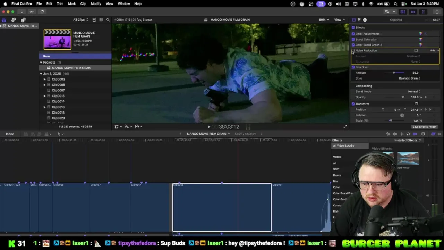Open the Blend Mode Normal dropdown

click(414, 91)
